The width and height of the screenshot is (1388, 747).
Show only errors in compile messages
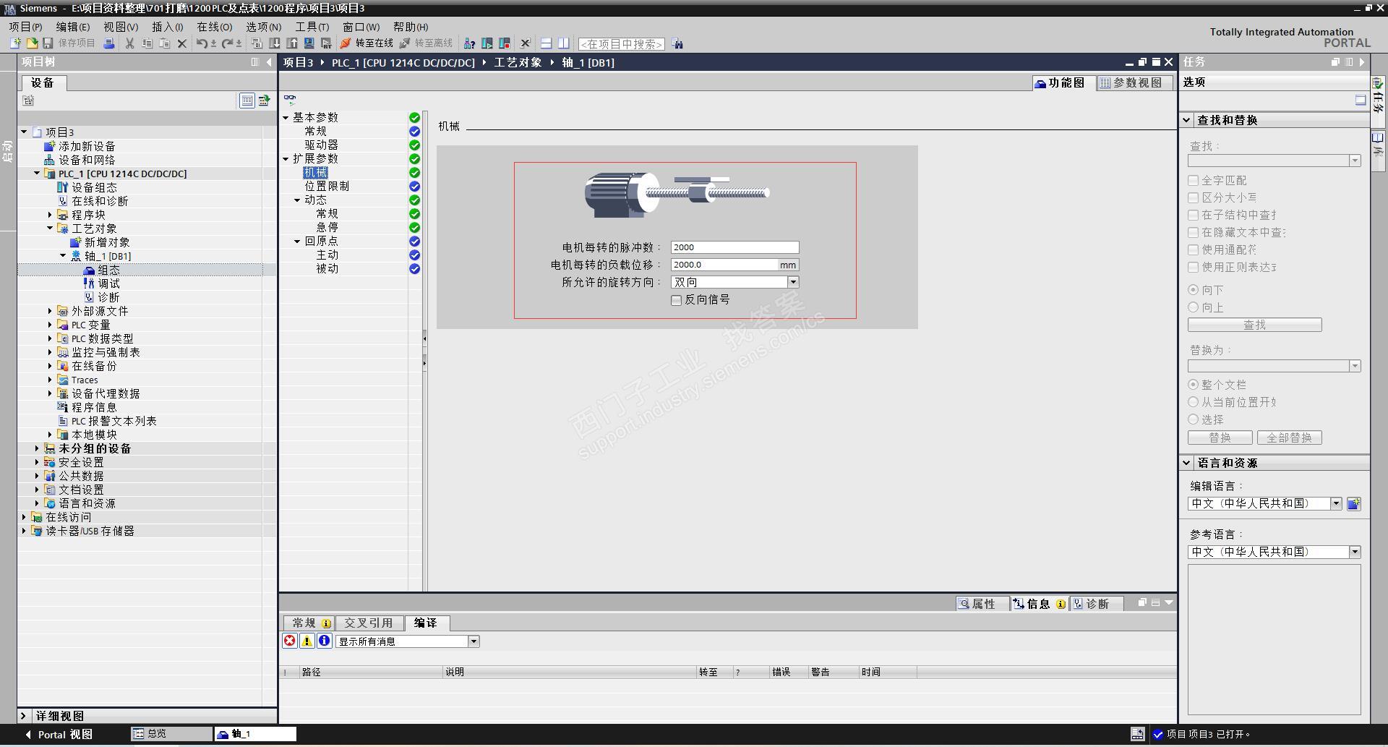pyautogui.click(x=290, y=641)
